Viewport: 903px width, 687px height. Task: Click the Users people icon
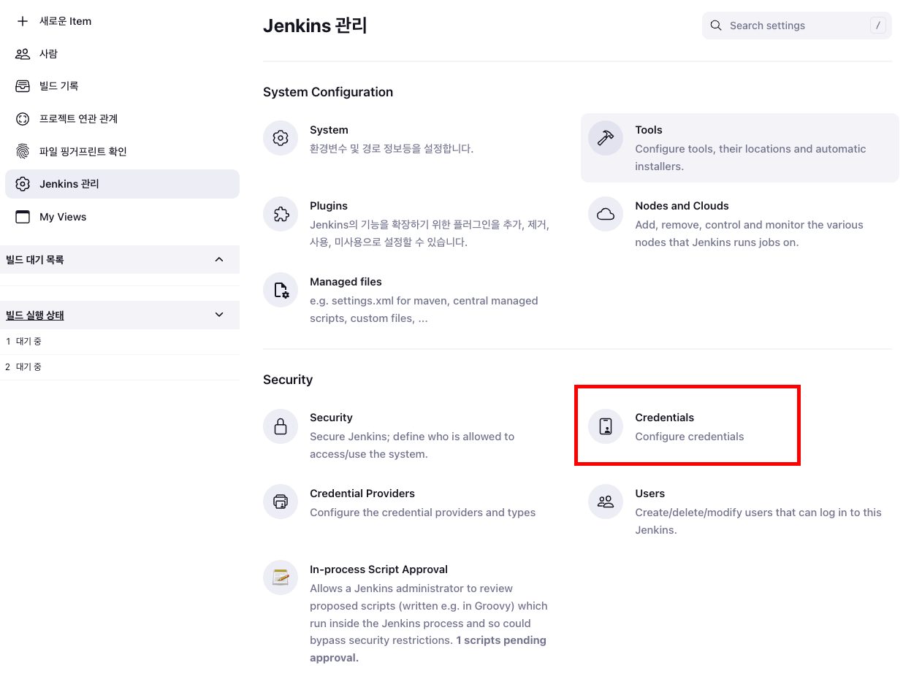[606, 502]
